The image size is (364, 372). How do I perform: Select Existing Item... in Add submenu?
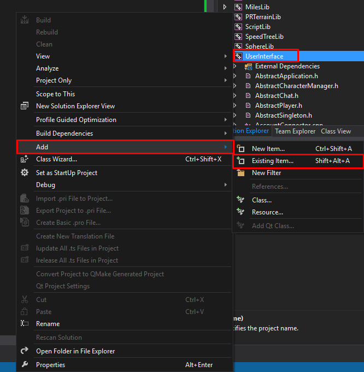click(x=298, y=161)
